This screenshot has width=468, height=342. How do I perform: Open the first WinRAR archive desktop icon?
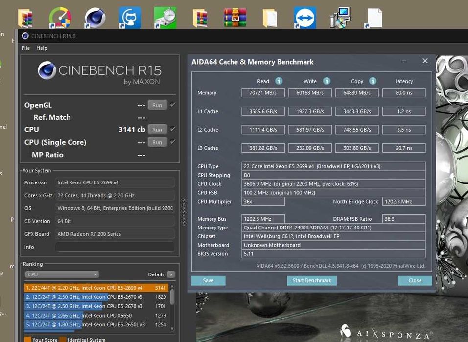[25, 19]
